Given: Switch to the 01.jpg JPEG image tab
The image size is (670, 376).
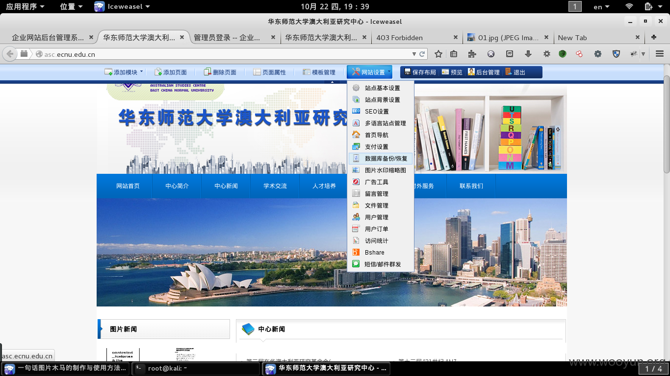Looking at the screenshot, I should point(508,38).
